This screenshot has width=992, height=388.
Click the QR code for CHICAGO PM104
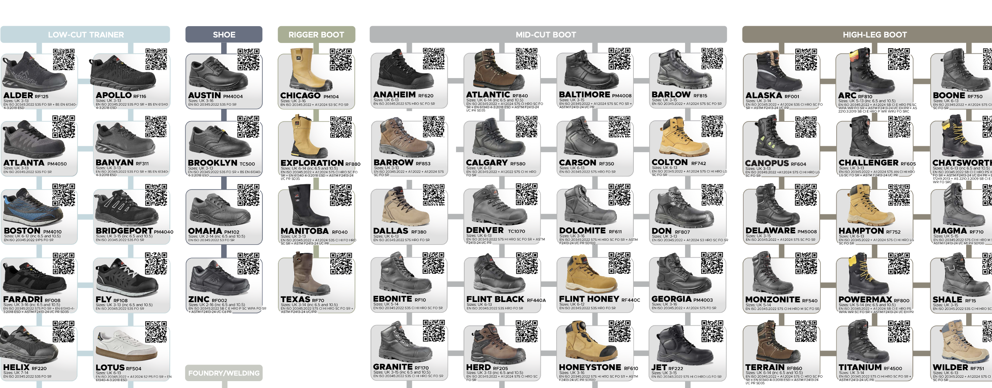click(341, 59)
